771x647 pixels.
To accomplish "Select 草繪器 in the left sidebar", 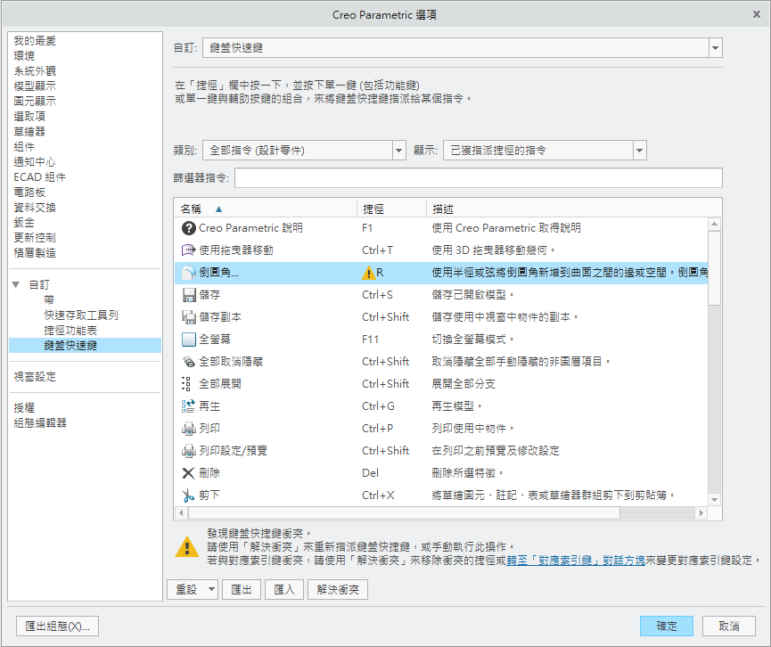I will 29,131.
